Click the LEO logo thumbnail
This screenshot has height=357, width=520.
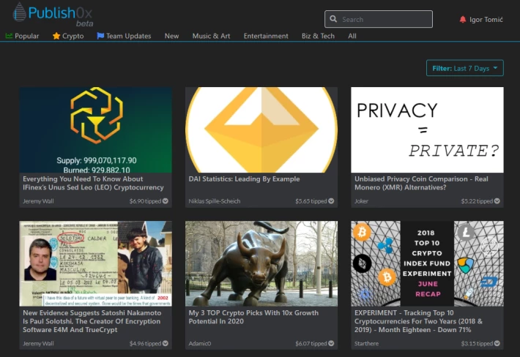coord(95,129)
